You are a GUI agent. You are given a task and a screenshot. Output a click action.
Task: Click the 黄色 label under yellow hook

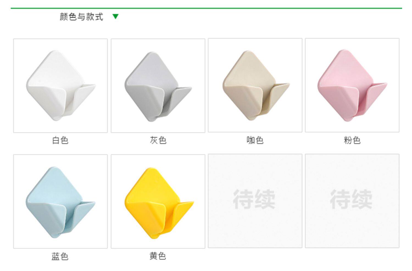(x=158, y=256)
